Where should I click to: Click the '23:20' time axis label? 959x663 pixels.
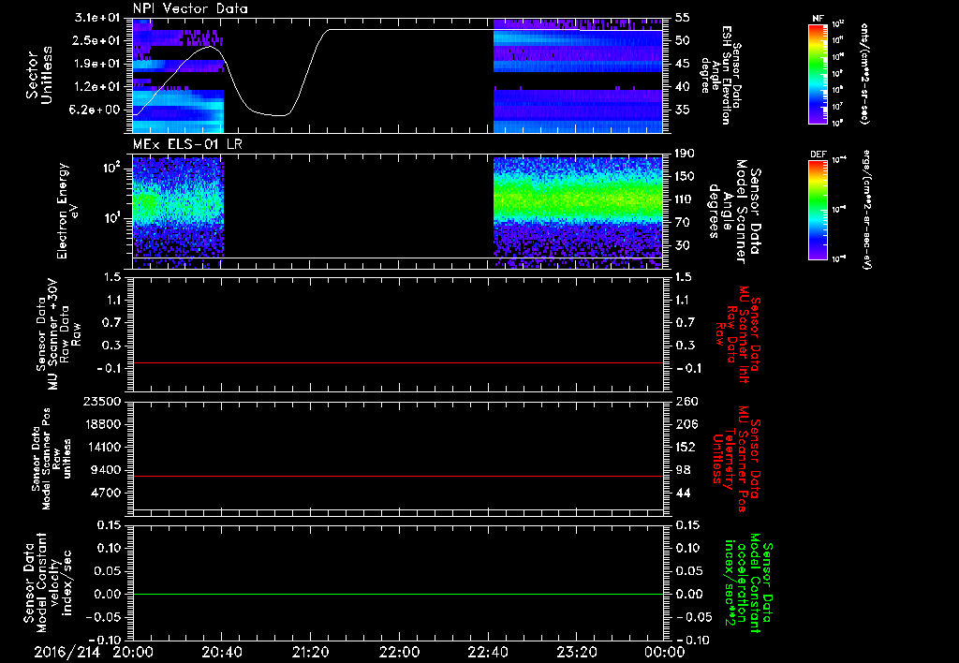pyautogui.click(x=578, y=652)
